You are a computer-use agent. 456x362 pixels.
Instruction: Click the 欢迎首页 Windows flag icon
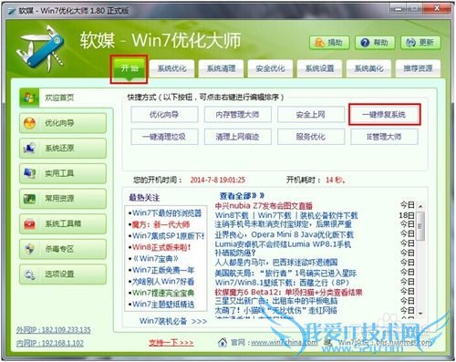[x=29, y=98]
